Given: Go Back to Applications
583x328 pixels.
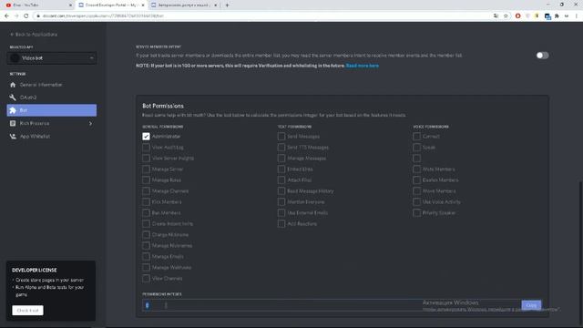Looking at the screenshot, I should [x=34, y=35].
